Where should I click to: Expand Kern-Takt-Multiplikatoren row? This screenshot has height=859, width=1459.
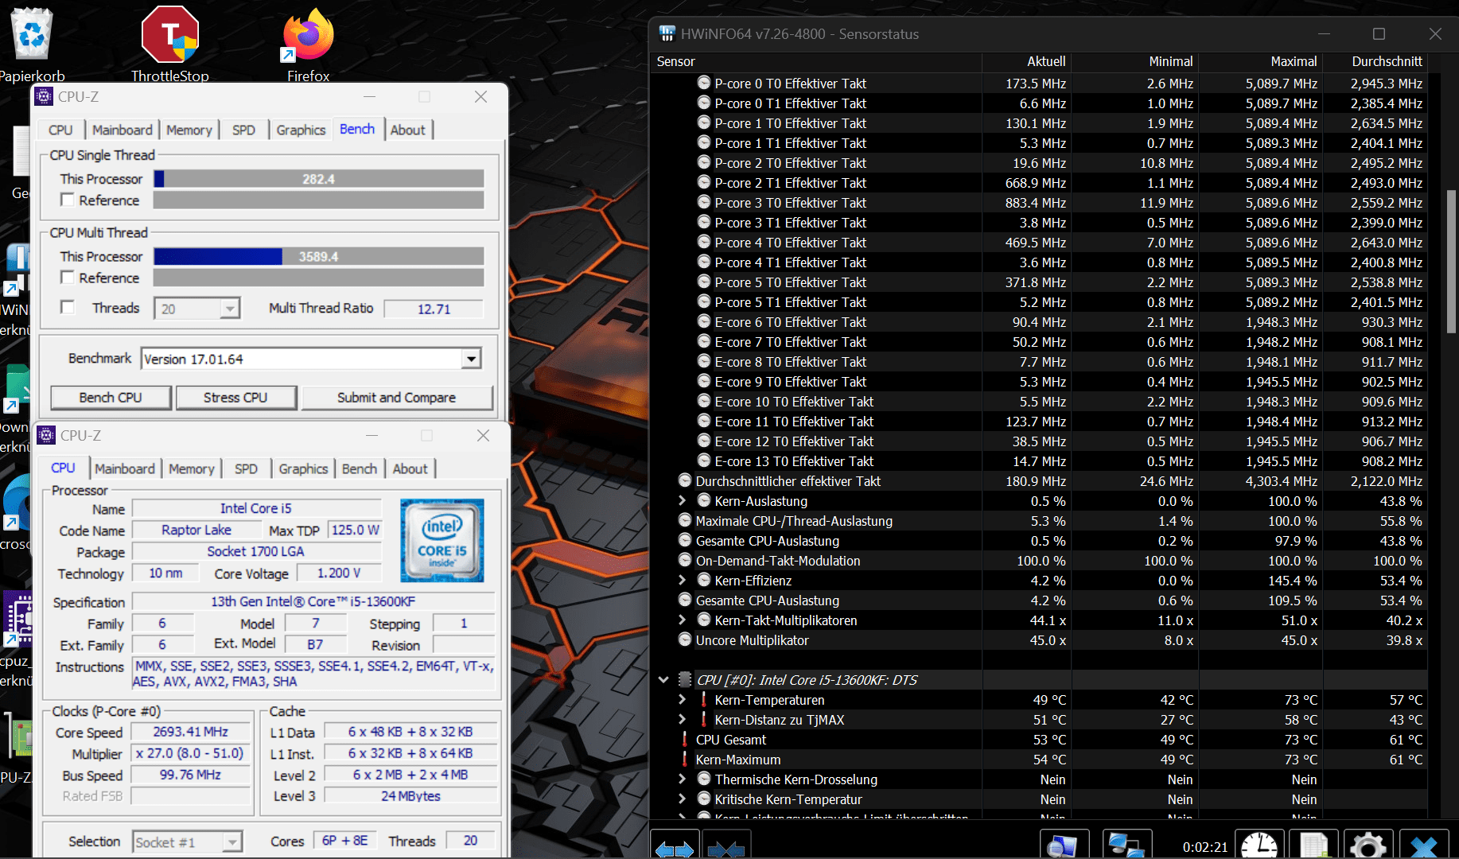coord(682,620)
